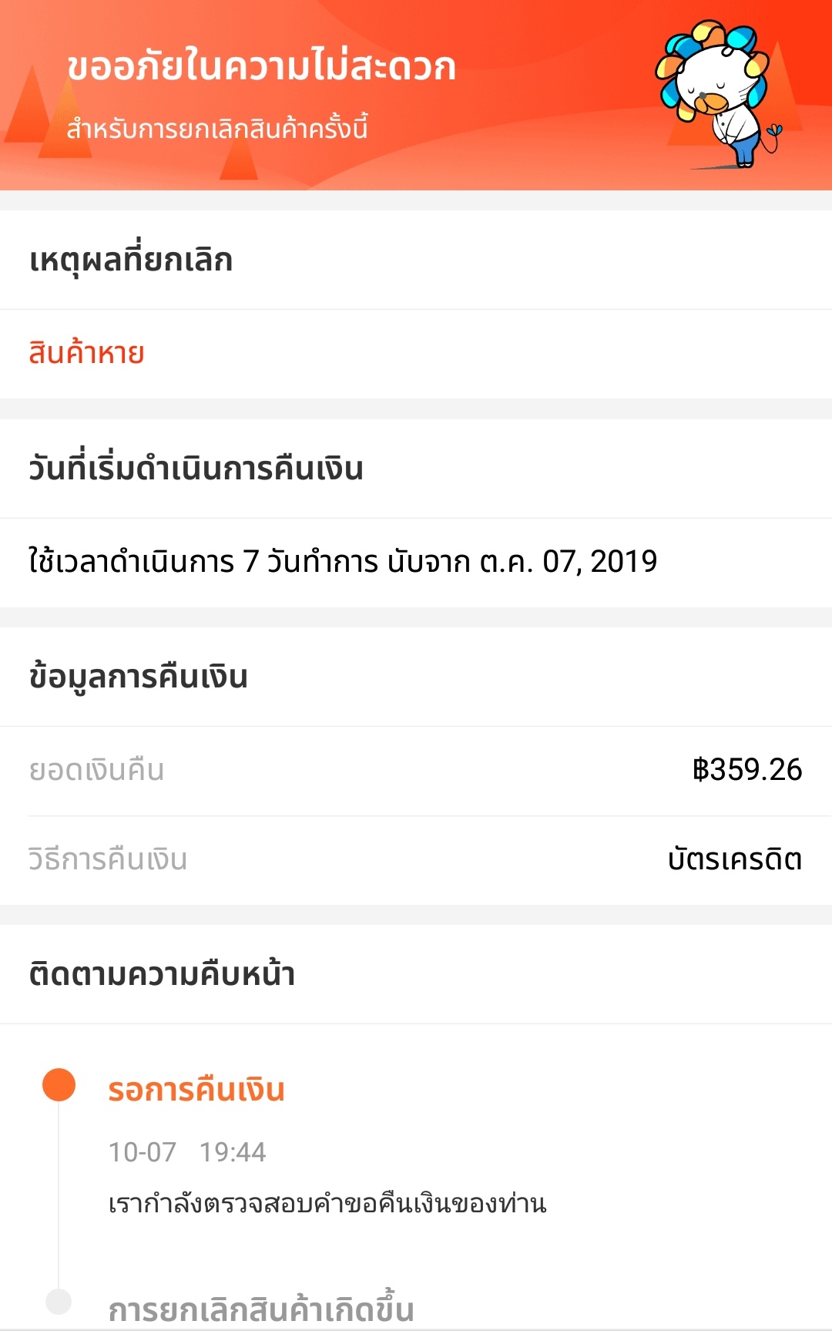Tap the 'สินค้าหาย' cancellation reason text

86,353
